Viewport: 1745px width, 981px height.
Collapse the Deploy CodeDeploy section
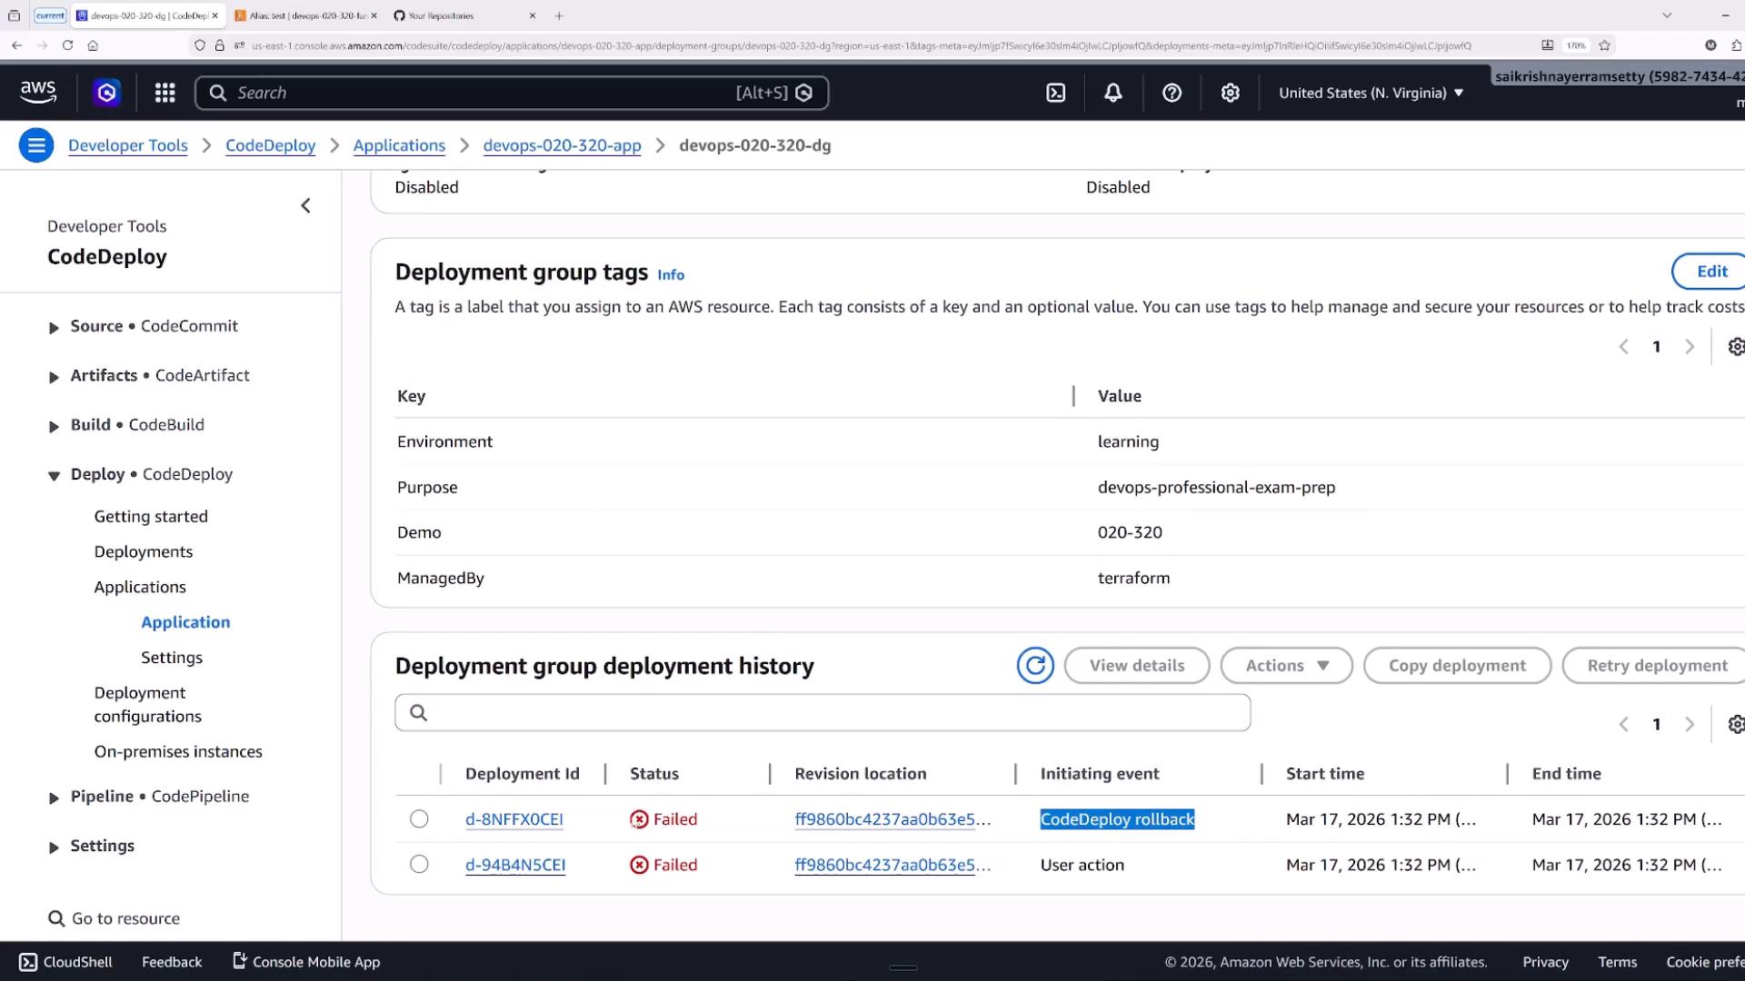pos(54,475)
